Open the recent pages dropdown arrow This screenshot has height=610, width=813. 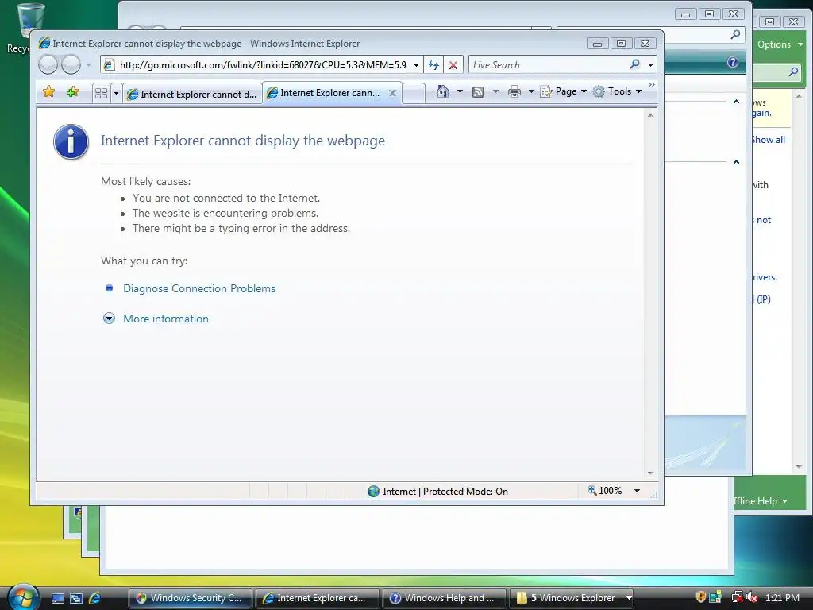click(x=88, y=65)
